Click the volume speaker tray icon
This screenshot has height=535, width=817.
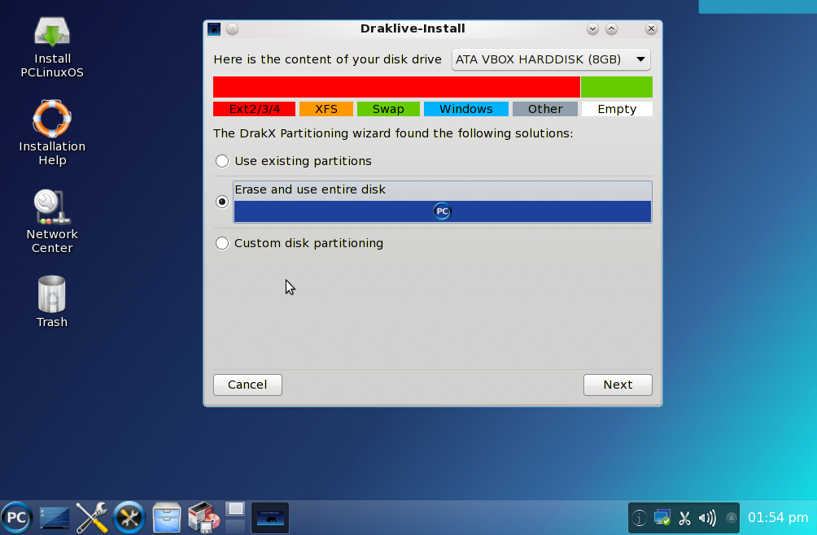pos(708,518)
